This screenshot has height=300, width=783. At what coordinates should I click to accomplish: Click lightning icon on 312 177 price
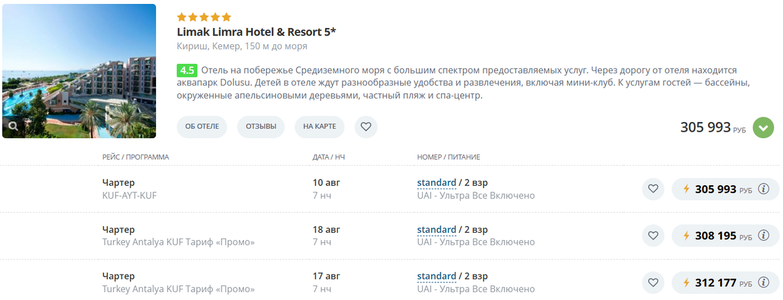coord(686,282)
